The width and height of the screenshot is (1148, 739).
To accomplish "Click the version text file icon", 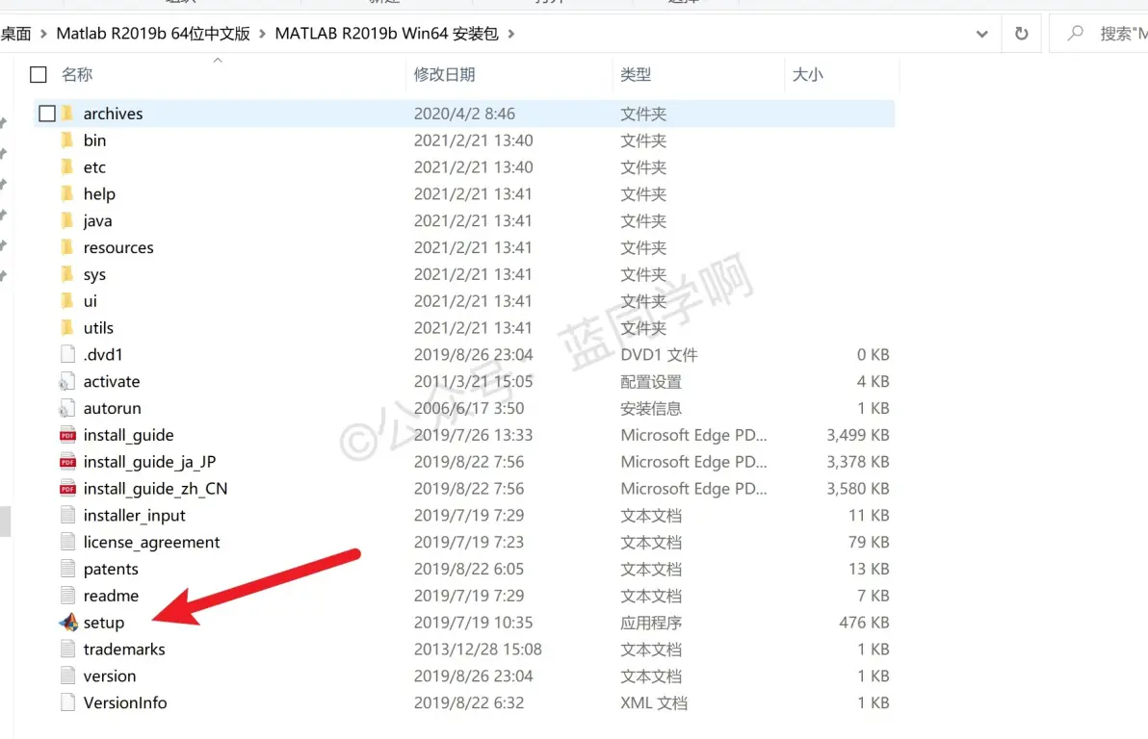I will point(67,676).
